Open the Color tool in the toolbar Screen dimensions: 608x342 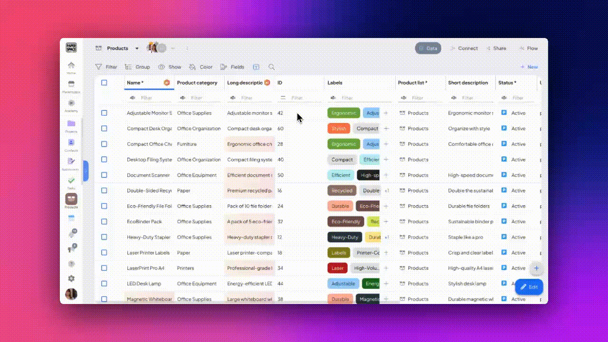[200, 67]
